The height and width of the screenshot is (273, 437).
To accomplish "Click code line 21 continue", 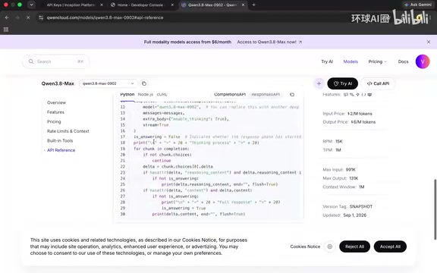I will coord(162,161).
